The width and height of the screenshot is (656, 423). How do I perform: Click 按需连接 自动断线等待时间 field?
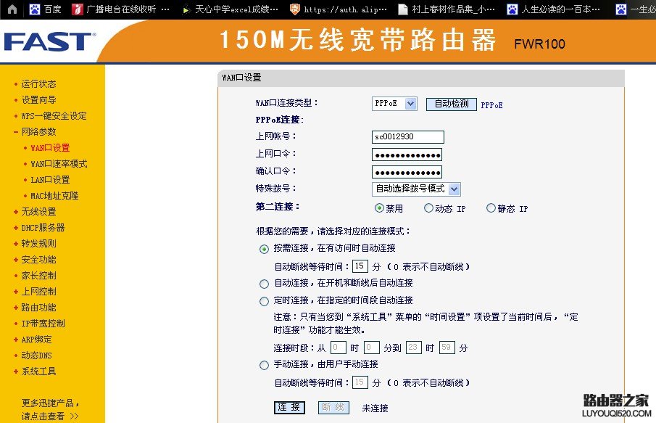(360, 266)
